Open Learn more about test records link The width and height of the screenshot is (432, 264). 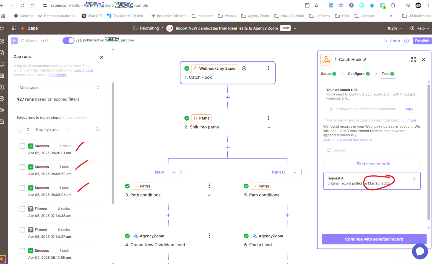[348, 139]
